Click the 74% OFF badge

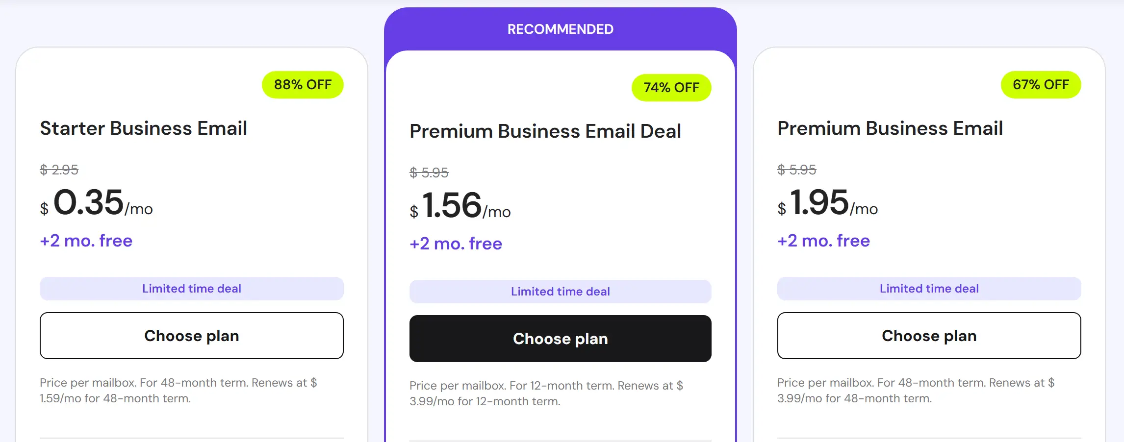(671, 88)
